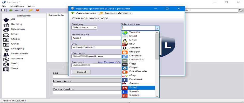Choose Google entry in icon list

[138, 91]
